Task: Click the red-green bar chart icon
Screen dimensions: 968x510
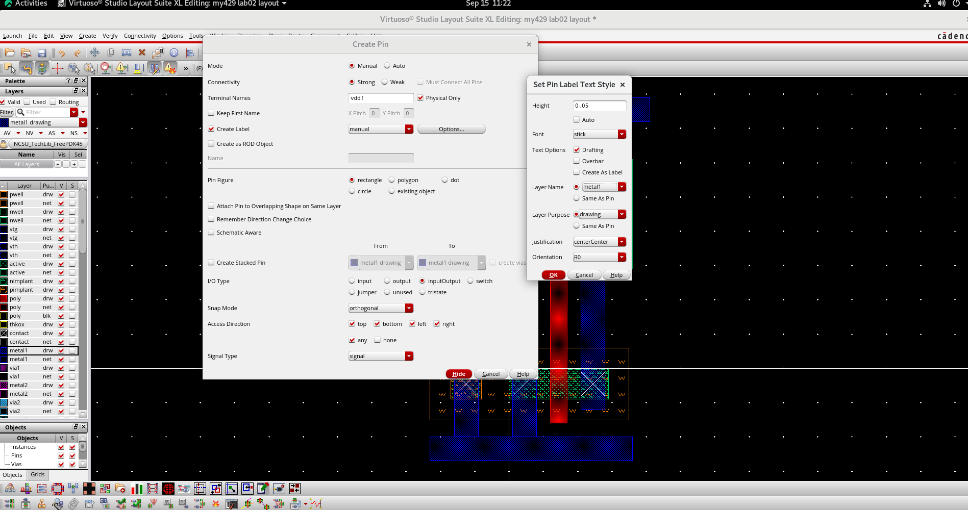Action: point(137,489)
